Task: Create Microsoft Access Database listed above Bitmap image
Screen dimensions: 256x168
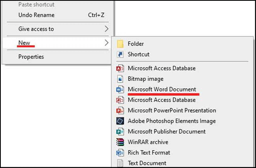Action: pyautogui.click(x=182, y=68)
